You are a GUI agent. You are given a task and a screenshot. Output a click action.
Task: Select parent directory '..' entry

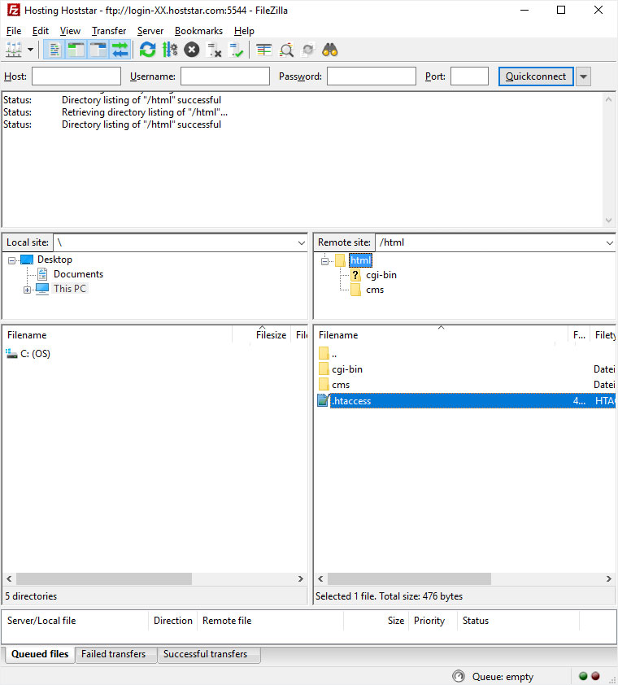pyautogui.click(x=334, y=354)
